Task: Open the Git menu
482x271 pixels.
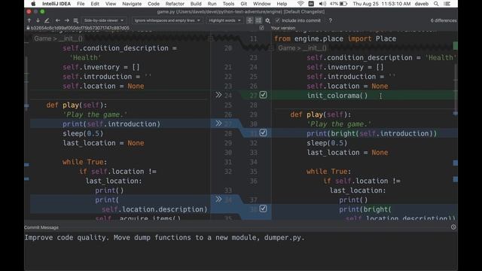Action: tap(244, 4)
